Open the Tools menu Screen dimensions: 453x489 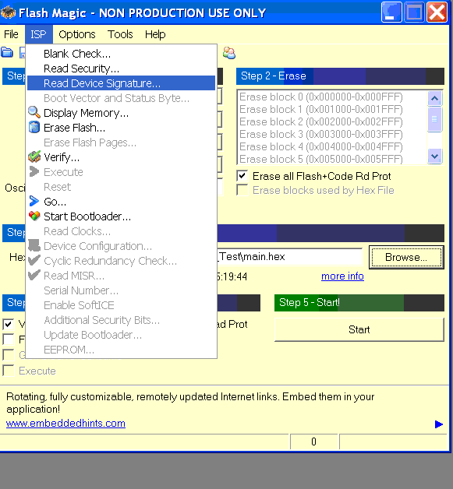(x=120, y=34)
